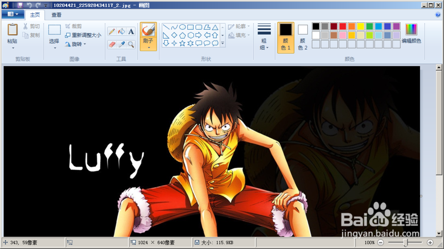Switch to the Home (主页) tab
The width and height of the screenshot is (444, 249).
click(35, 15)
